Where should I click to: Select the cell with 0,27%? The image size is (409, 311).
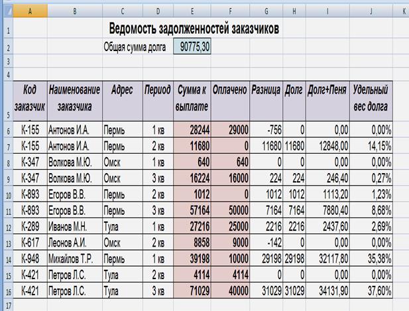[371, 178]
